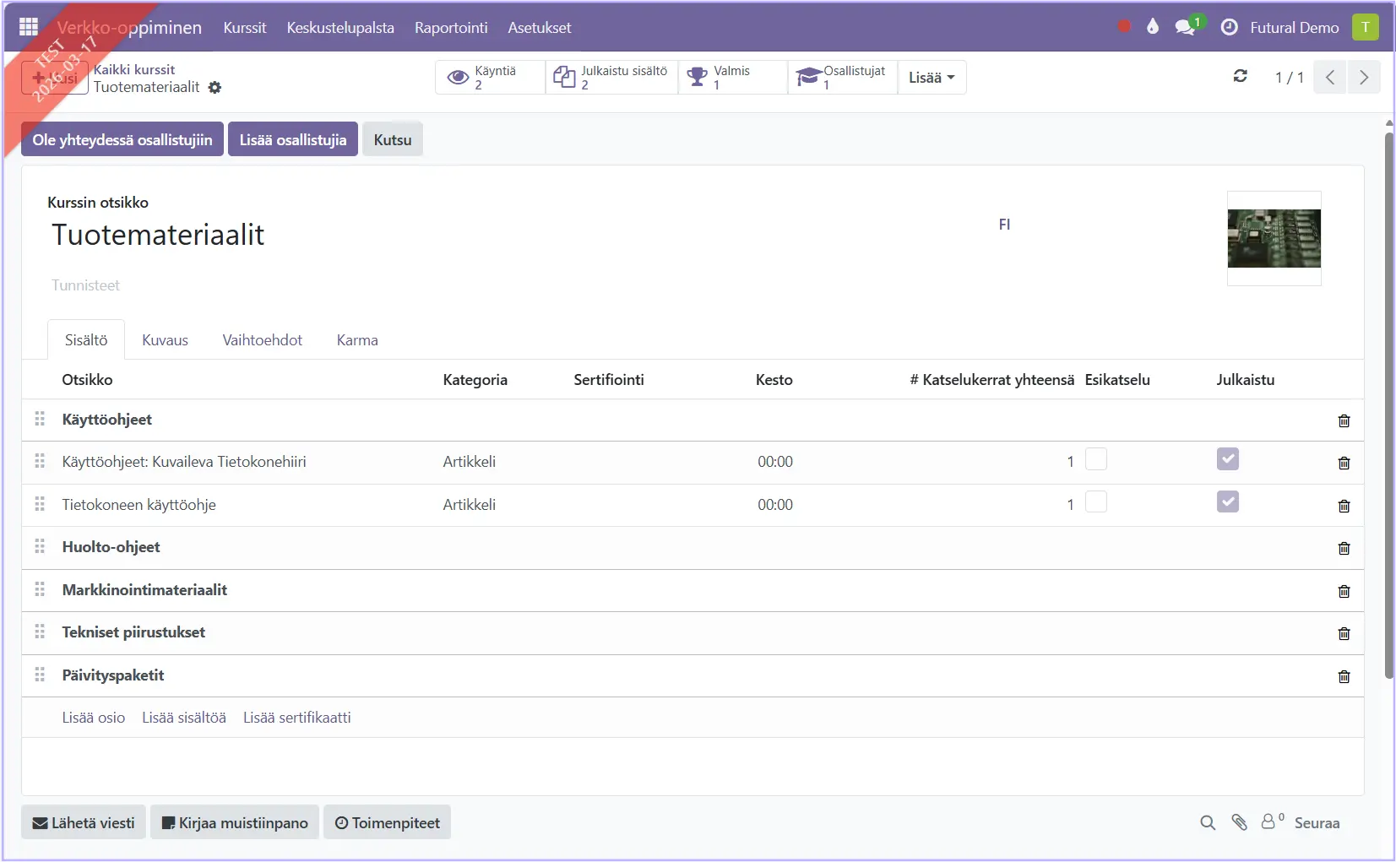Open the gear icon beside Tuotemateriaalit breadcrumb
This screenshot has height=862, width=1396.
(215, 88)
